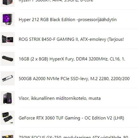The height and width of the screenshot is (138, 138).
Task: Open Hyper 212 RGB Black Edition -prosessorijäähdytin link
Action: [68, 20]
